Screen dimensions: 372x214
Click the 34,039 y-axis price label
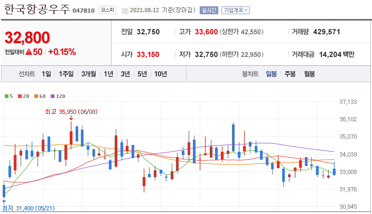click(x=348, y=154)
